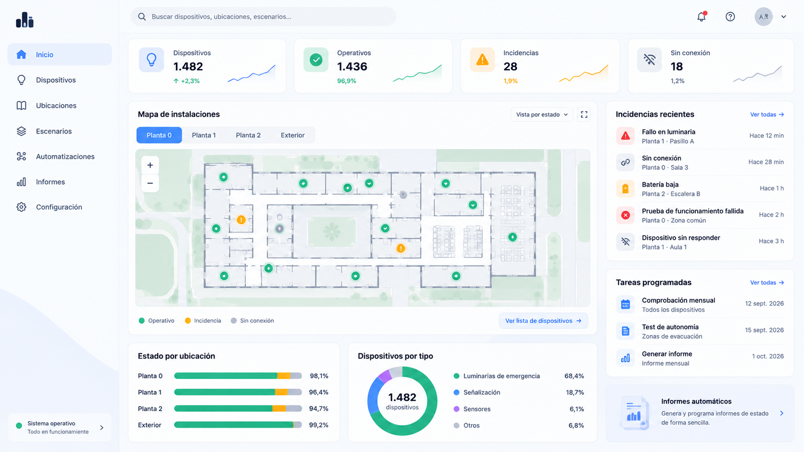Click the gray offline marker in the upper corridor
Image resolution: width=804 pixels, height=452 pixels.
(x=403, y=195)
